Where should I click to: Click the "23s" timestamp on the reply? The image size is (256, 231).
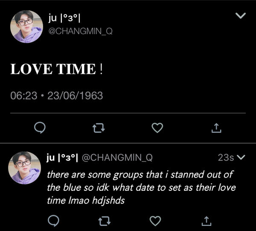coord(225,158)
